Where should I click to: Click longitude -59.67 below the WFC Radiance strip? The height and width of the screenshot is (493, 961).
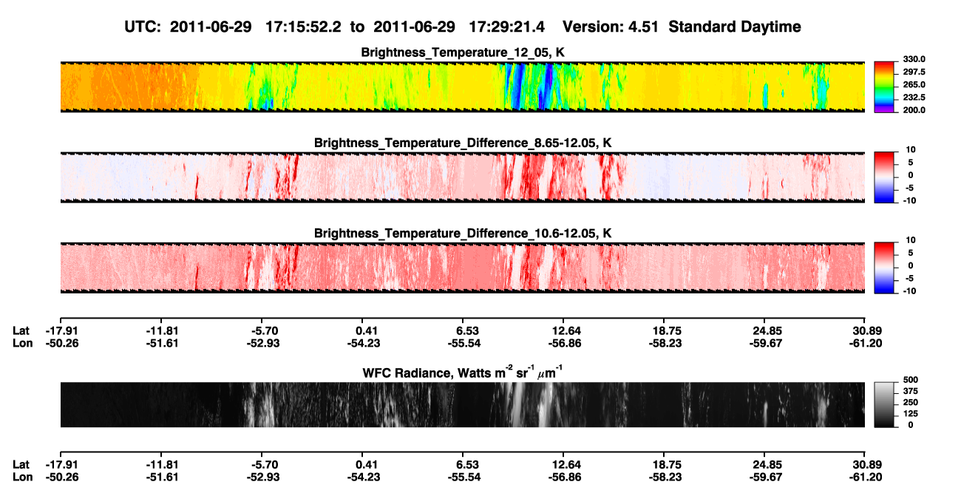pos(764,476)
